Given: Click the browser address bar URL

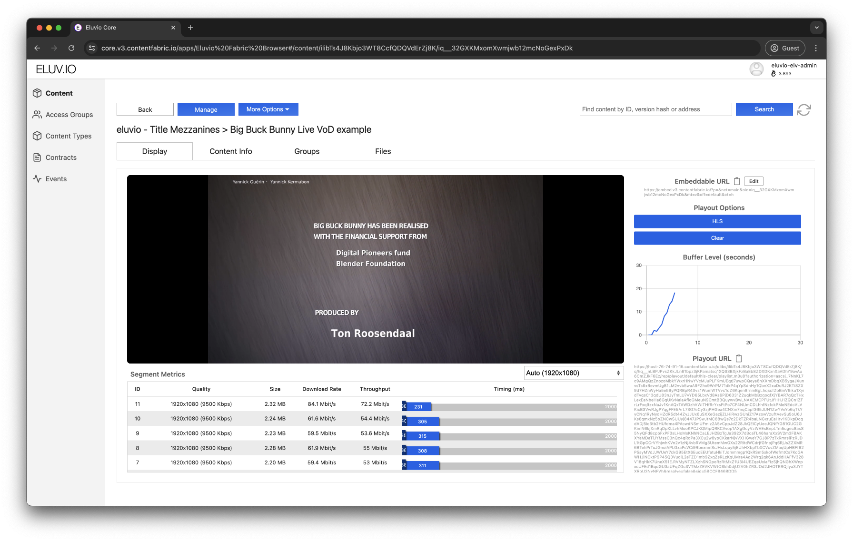Looking at the screenshot, I should point(337,48).
